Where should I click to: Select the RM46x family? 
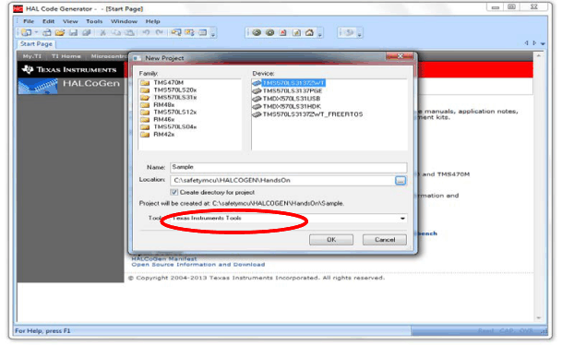coord(163,120)
